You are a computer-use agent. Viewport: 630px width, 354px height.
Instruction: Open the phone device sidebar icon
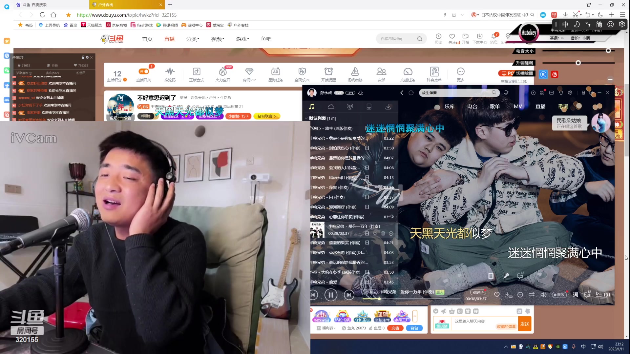pyautogui.click(x=369, y=107)
